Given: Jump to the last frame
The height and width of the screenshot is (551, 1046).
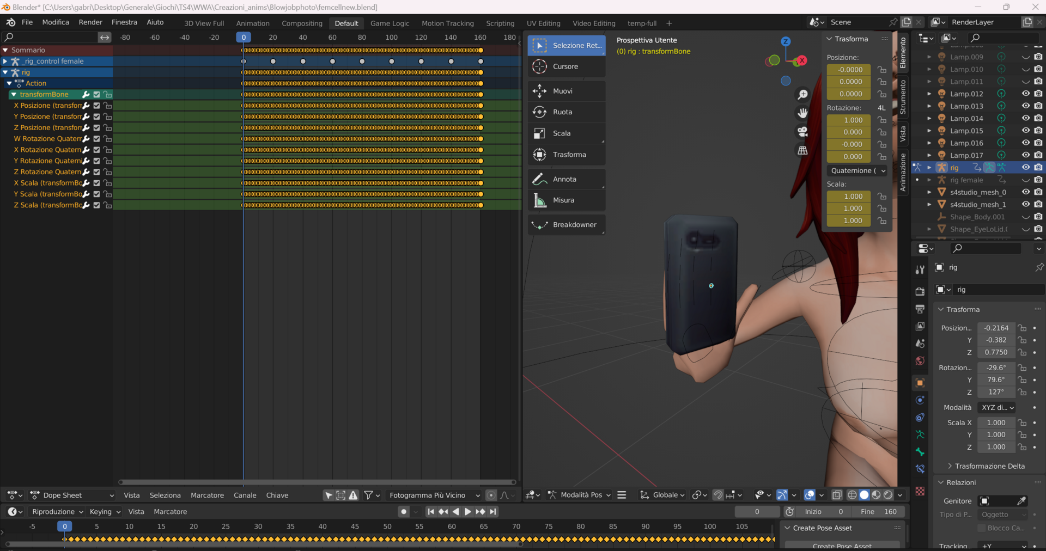Looking at the screenshot, I should 493,512.
